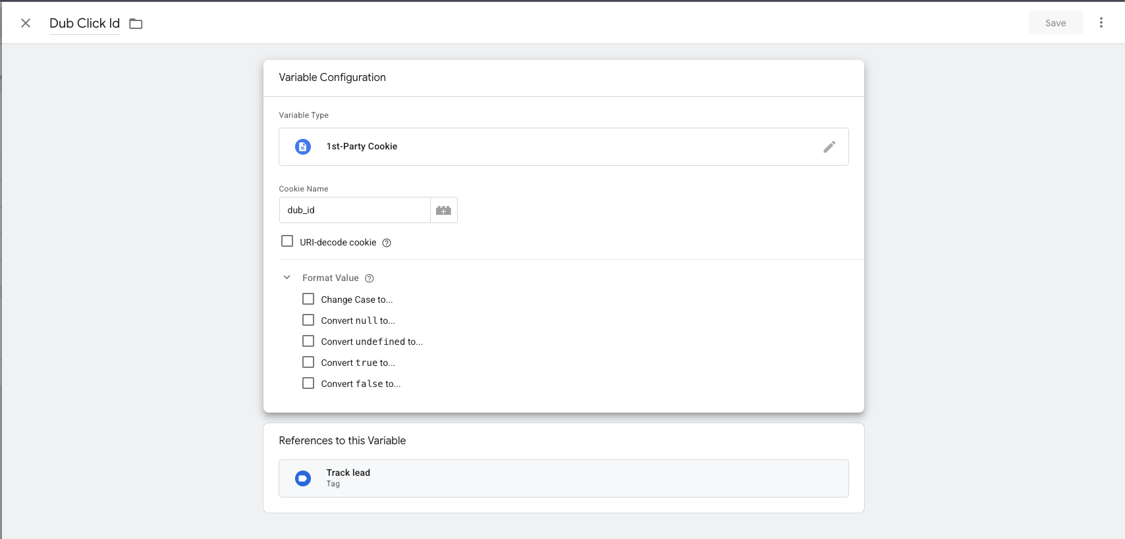Image resolution: width=1125 pixels, height=539 pixels.
Task: Click help icon next to URI-decode cookie
Action: coord(387,243)
